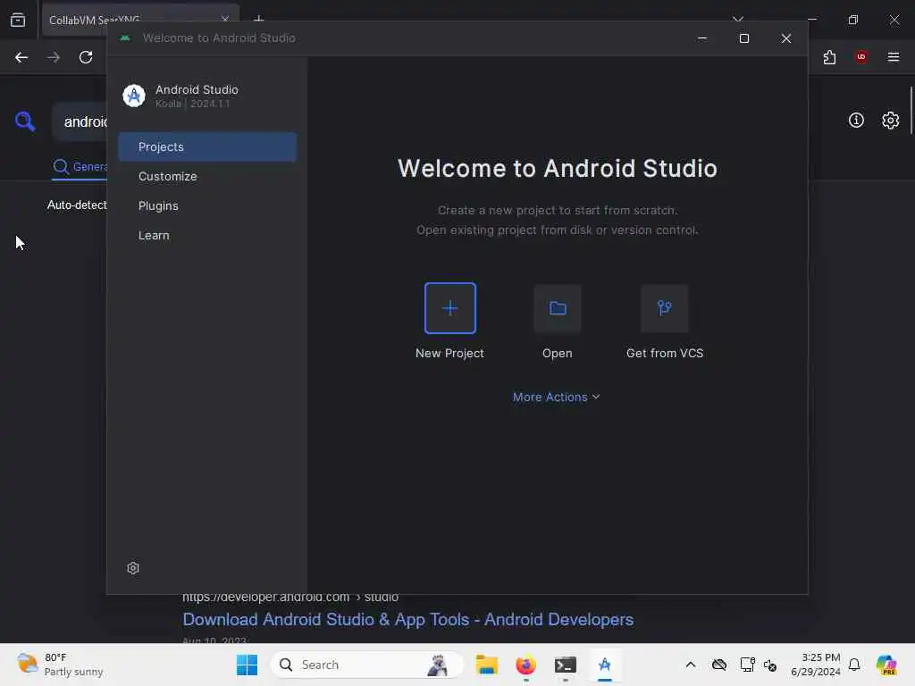Open File Explorer from taskbar
Screen dimensions: 915x686
pos(487,665)
